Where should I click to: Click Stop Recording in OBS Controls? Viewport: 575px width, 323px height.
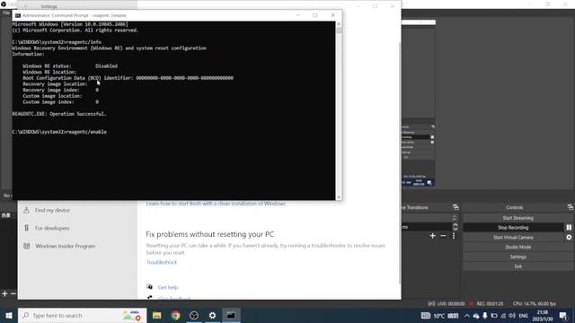513,227
